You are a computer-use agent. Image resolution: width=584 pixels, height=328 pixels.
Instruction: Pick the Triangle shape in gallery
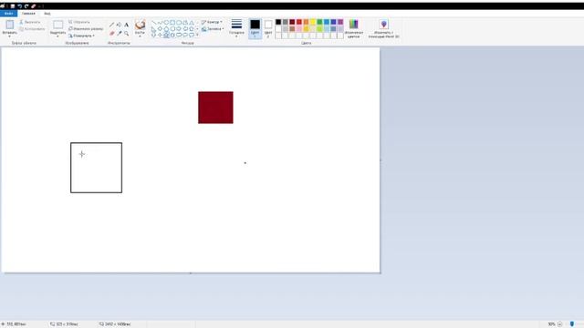tap(192, 23)
